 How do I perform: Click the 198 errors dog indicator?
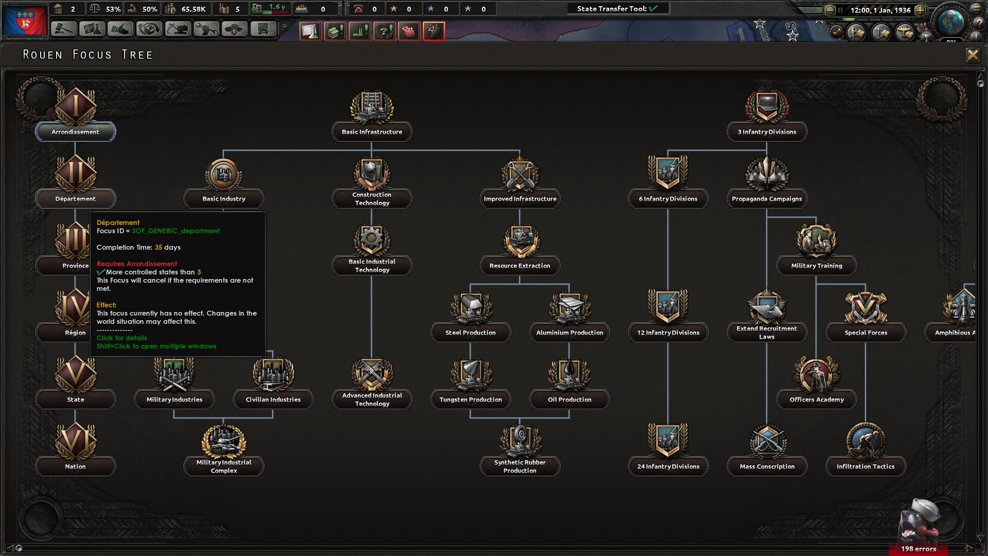point(919,526)
